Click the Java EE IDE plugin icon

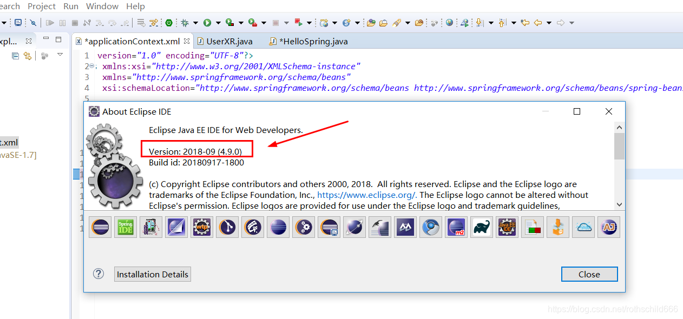pos(508,227)
